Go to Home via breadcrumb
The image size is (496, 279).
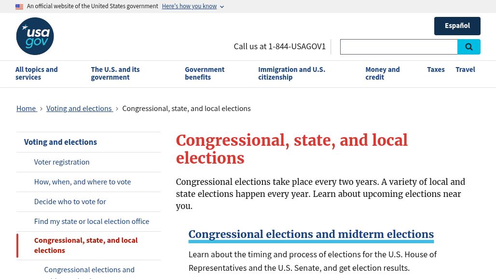click(x=26, y=109)
